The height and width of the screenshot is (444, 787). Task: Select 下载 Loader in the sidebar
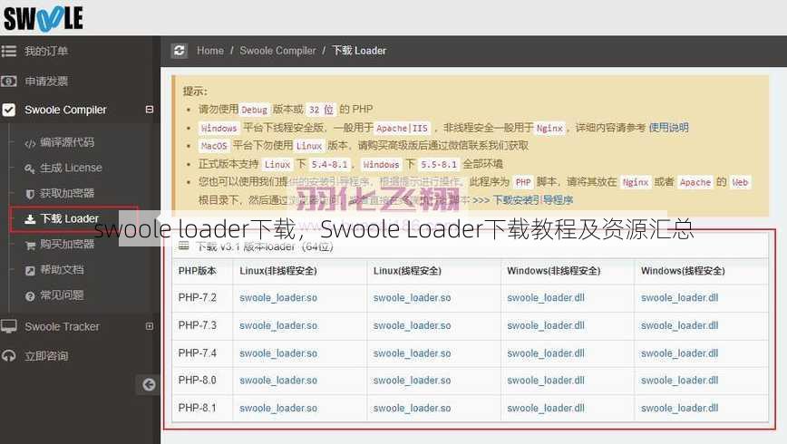pos(69,218)
